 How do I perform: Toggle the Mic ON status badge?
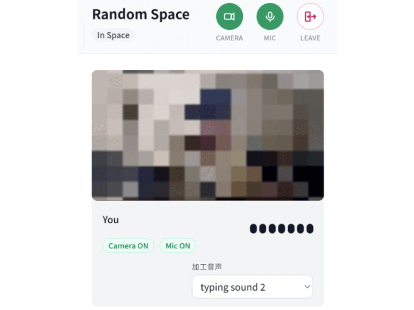click(178, 246)
